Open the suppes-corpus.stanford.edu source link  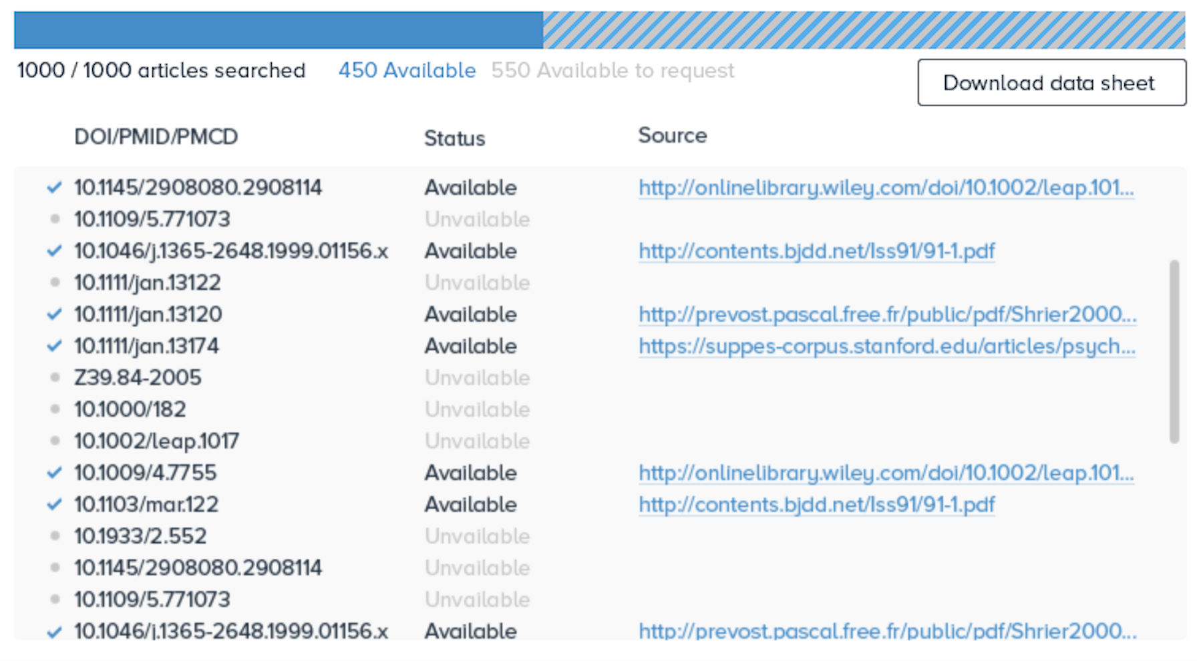(887, 347)
